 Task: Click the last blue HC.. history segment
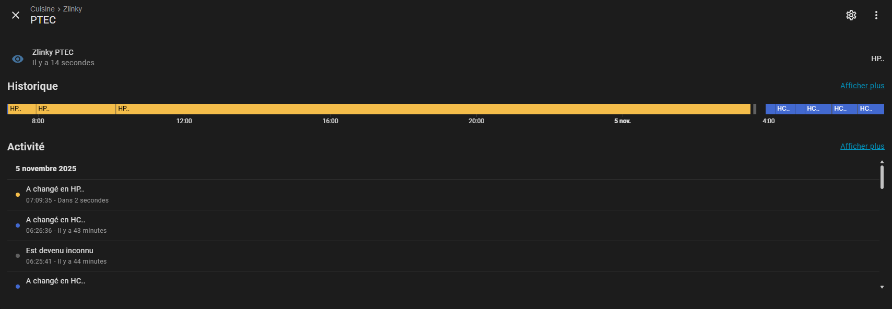tap(870, 109)
